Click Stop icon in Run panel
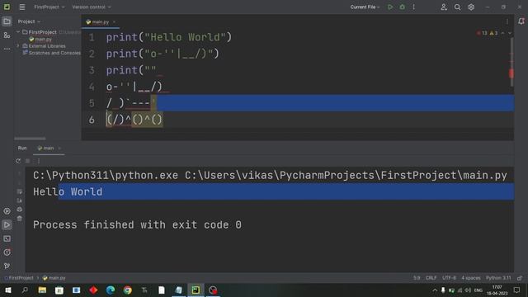The width and height of the screenshot is (528, 297). 27,161
